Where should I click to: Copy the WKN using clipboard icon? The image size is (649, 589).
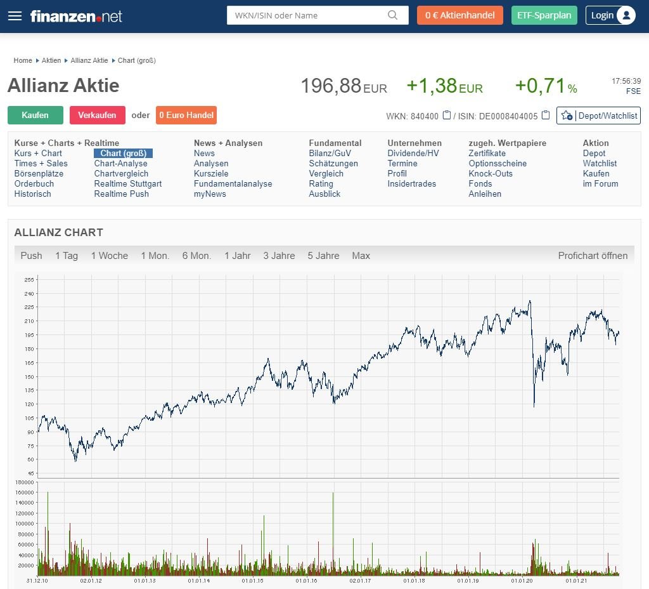pos(447,115)
